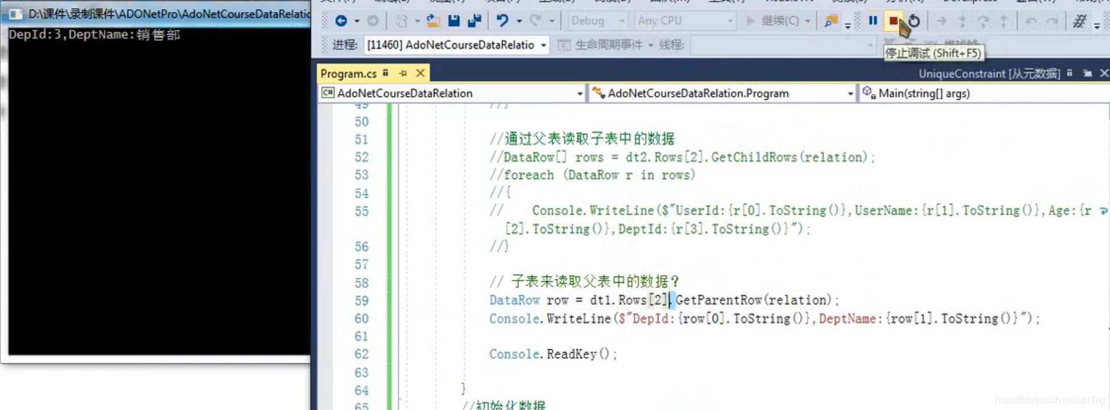Close the UniqueConstraint preview tab
Viewport: 1110px width, 410px height.
(1104, 73)
